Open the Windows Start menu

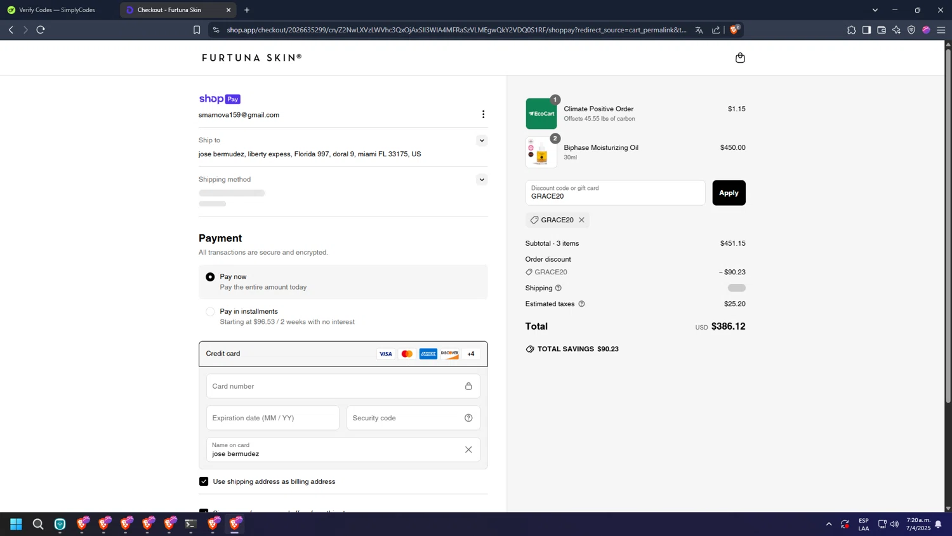click(x=16, y=524)
